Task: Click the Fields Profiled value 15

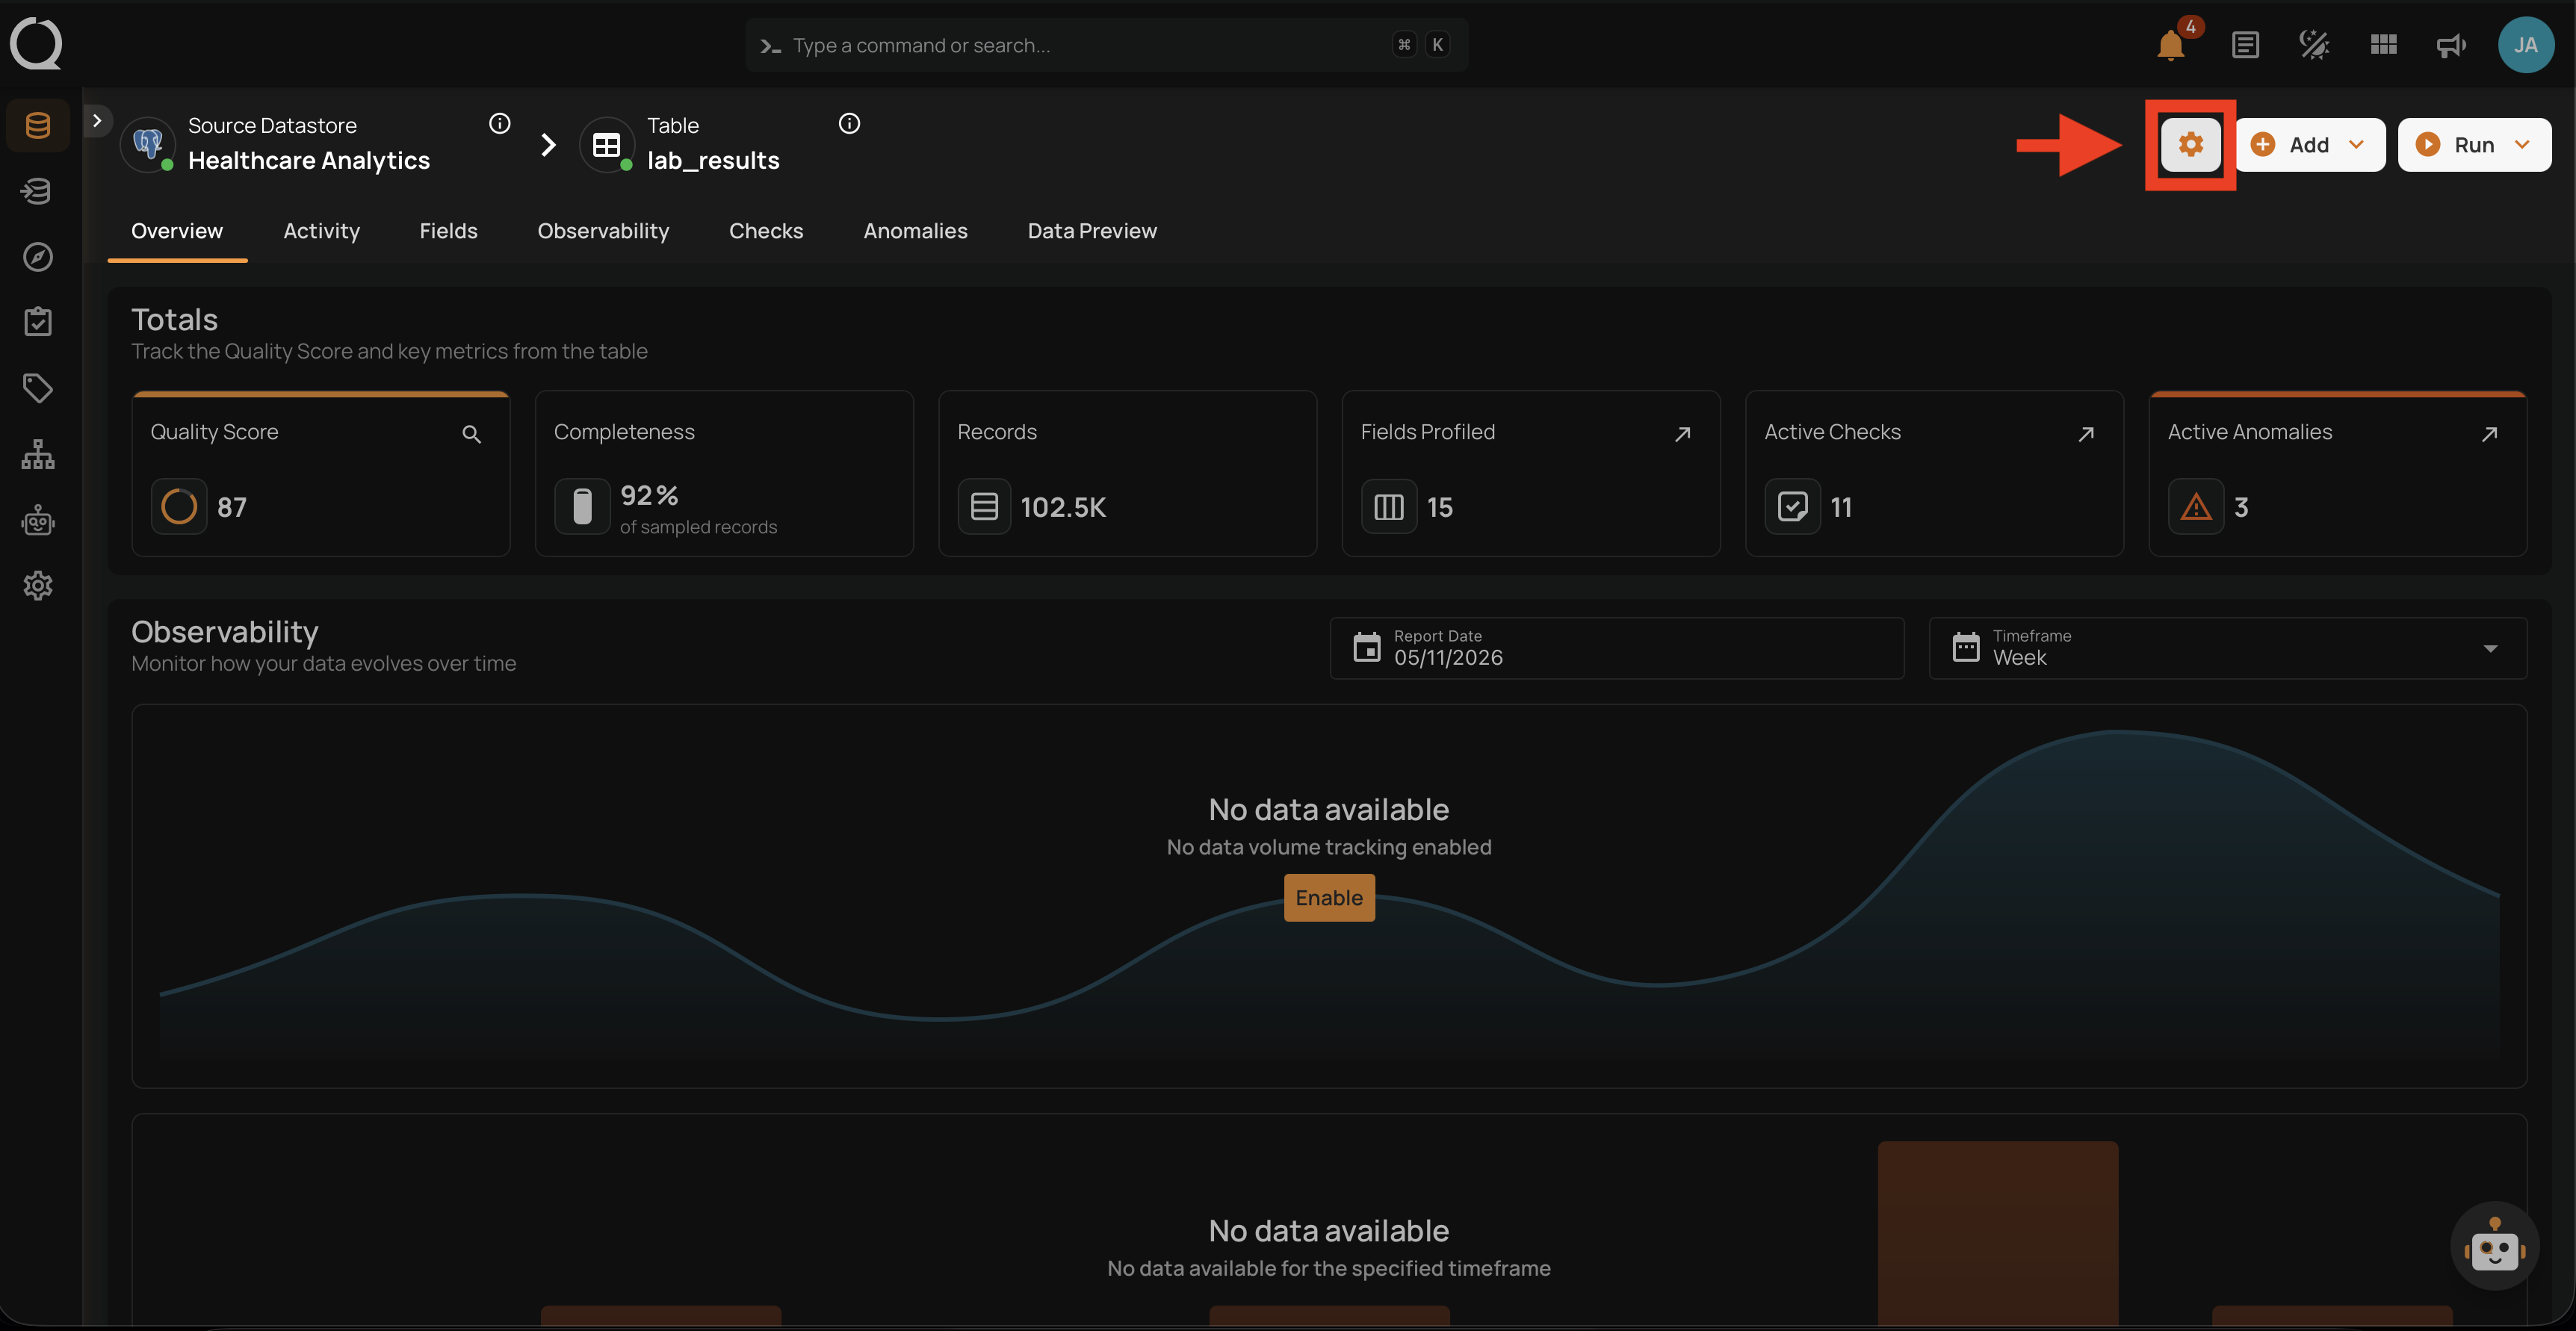Action: [1439, 508]
